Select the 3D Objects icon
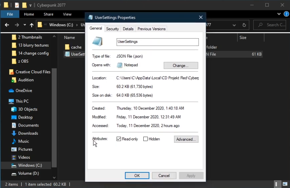The height and width of the screenshot is (188, 290). point(14,109)
